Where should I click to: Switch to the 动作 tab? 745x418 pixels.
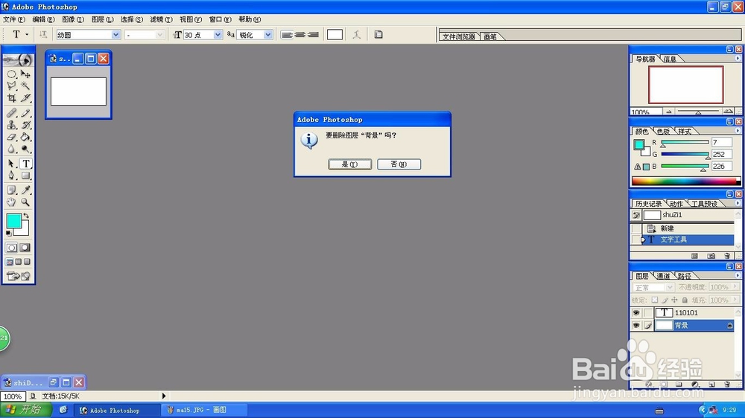[x=676, y=204]
